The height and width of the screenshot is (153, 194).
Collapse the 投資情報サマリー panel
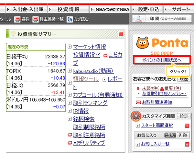(121, 34)
